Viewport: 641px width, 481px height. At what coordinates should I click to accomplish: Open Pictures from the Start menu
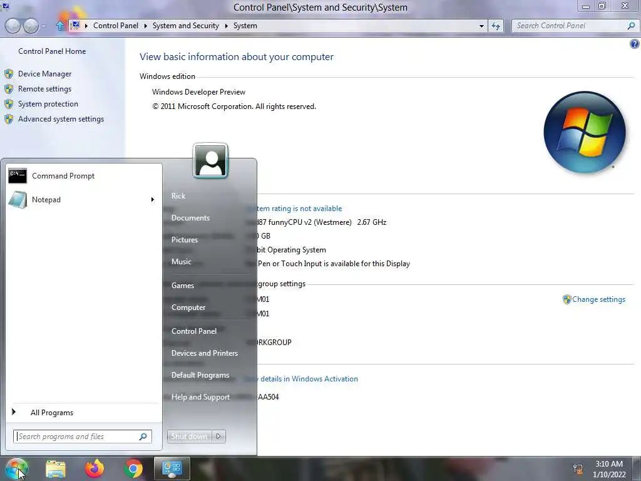(x=185, y=240)
